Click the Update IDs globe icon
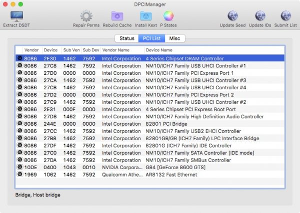The image size is (300, 213). [260, 15]
